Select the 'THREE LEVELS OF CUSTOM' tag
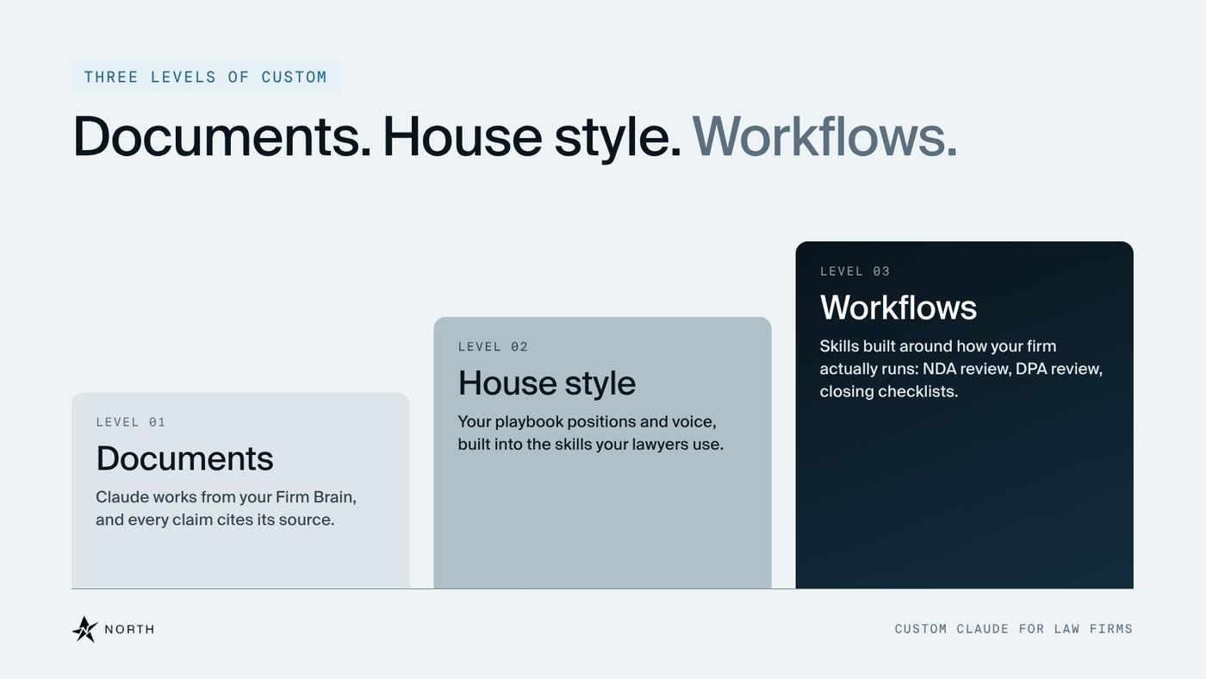This screenshot has height=679, width=1206. [206, 77]
